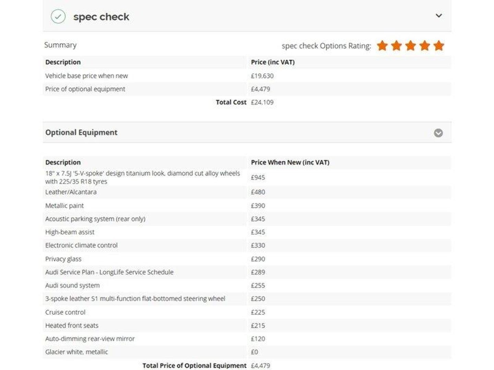Click the Optional Equipment header bar
Viewport: 494px width, 370px height.
[247, 133]
